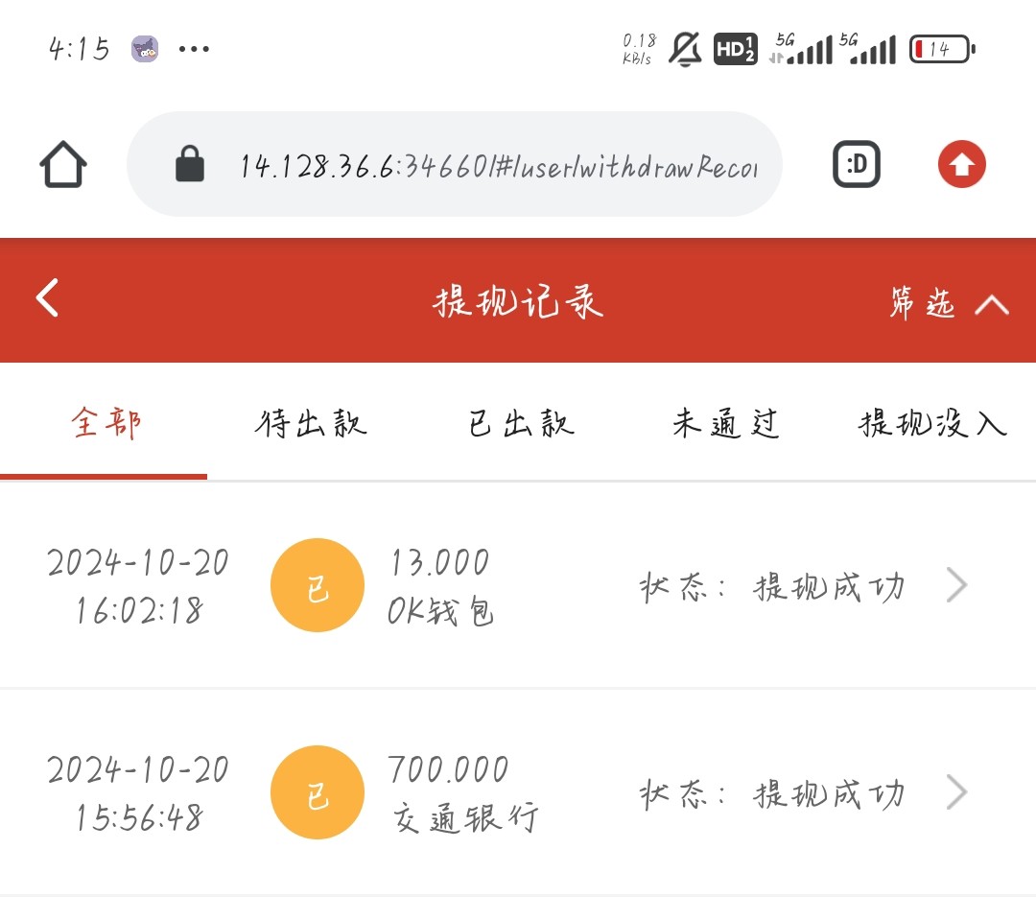This screenshot has height=920, width=1036.
Task: Open details arrow for 13.000 withdrawal
Action: (955, 585)
